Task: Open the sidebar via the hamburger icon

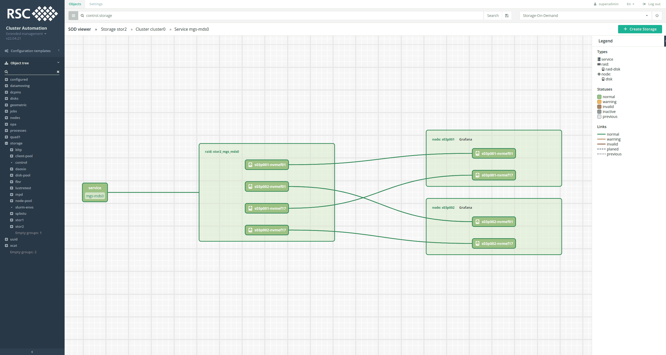Action: (x=73, y=15)
